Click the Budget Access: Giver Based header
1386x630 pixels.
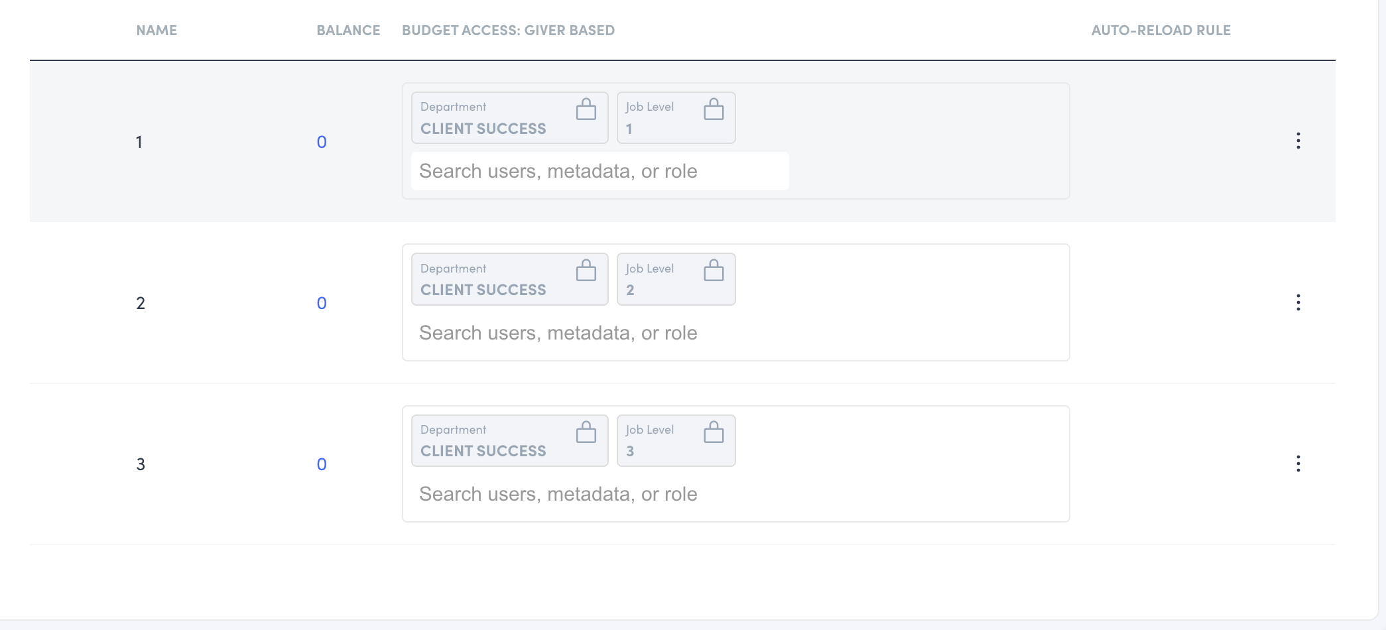(x=508, y=31)
